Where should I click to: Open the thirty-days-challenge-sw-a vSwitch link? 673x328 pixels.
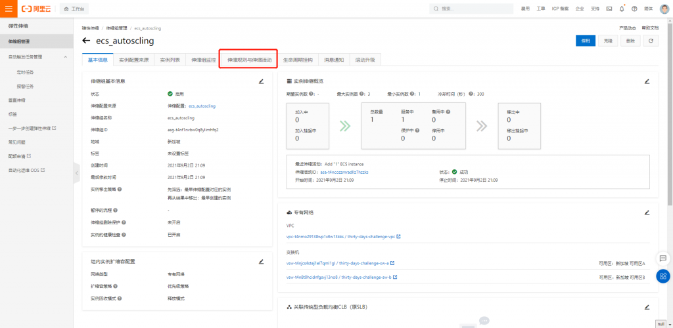pyautogui.click(x=337, y=263)
